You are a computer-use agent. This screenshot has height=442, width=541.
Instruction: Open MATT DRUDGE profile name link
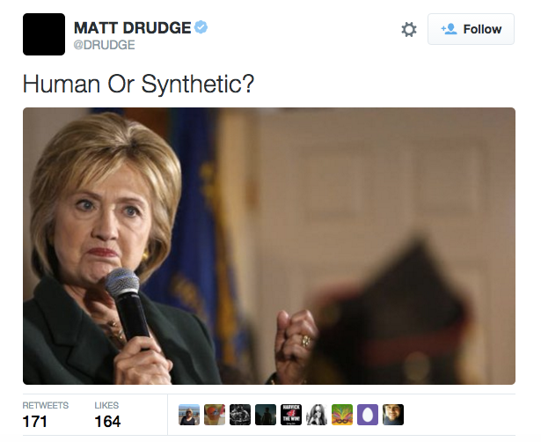pyautogui.click(x=133, y=27)
